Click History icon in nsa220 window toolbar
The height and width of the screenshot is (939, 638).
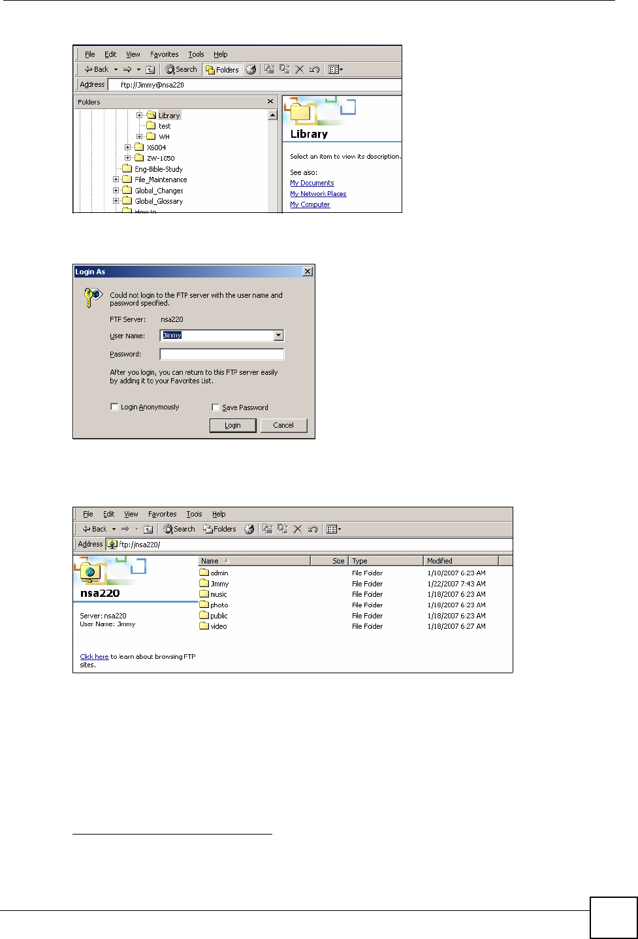pos(249,529)
